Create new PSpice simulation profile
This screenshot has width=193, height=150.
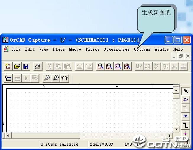8,78
